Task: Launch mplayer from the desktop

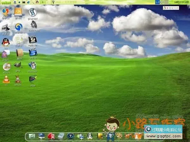Action: pos(33,39)
